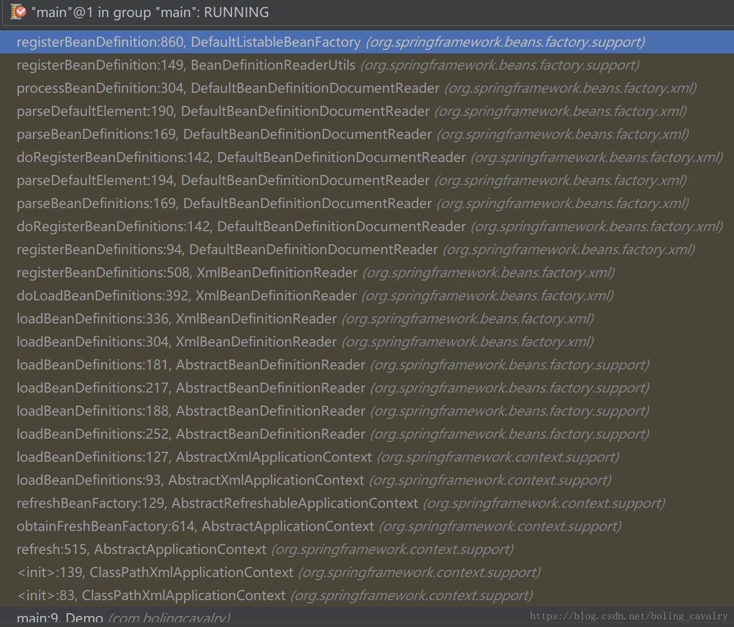Image resolution: width=734 pixels, height=627 pixels.
Task: Select frame loadBeanDefinitions:336, XmlBeanDefinitionReader
Action: (x=367, y=318)
